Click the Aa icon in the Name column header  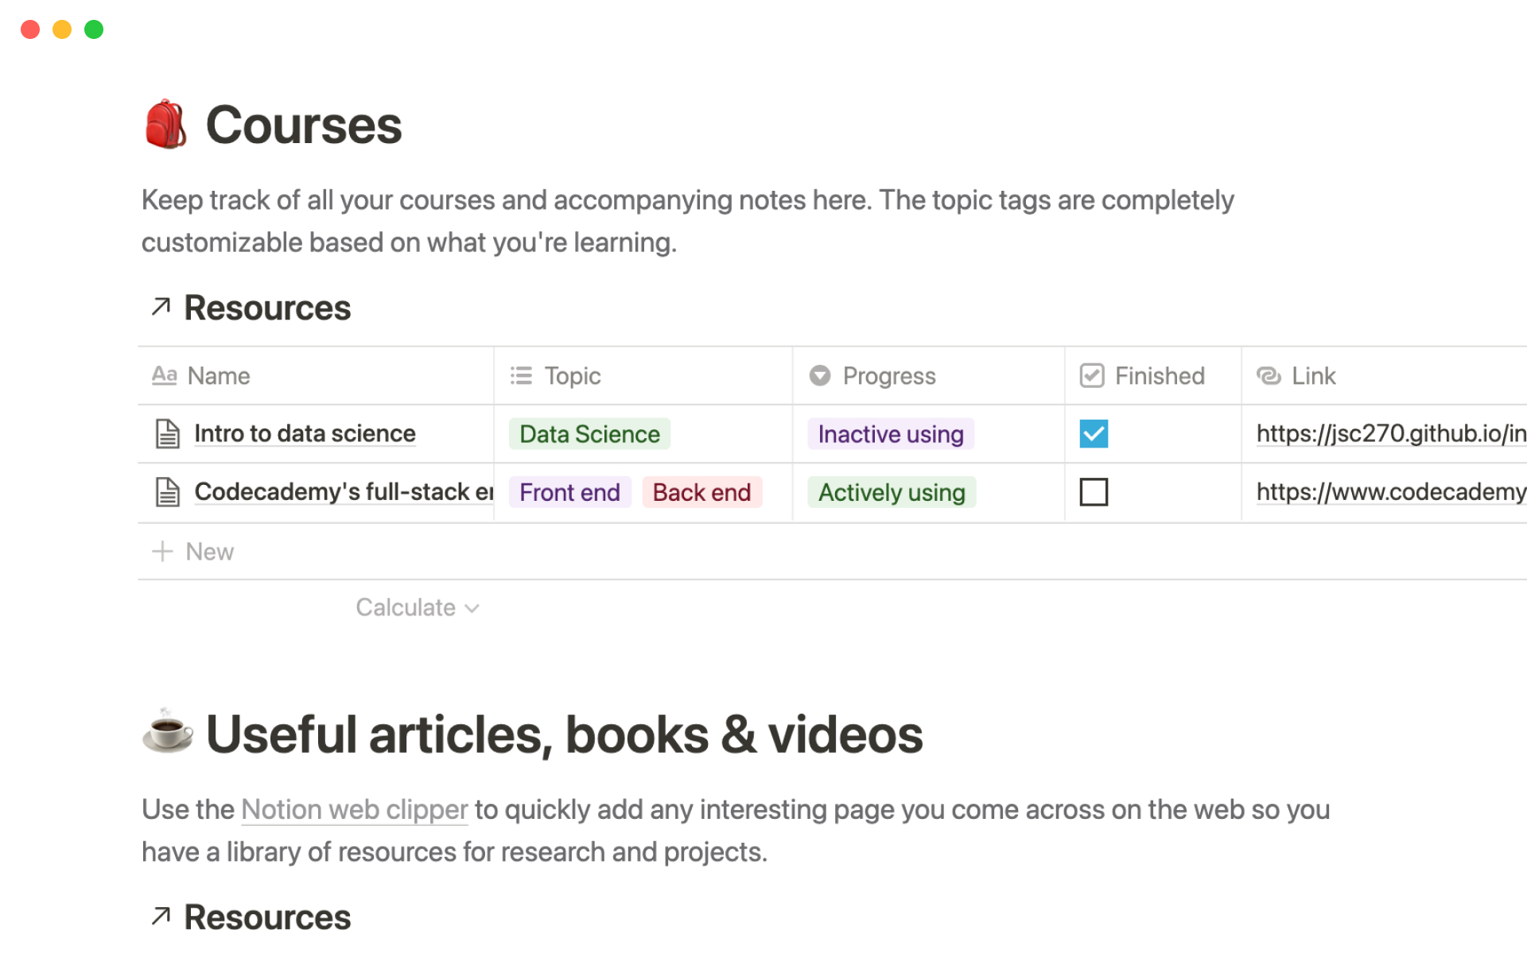(x=164, y=375)
